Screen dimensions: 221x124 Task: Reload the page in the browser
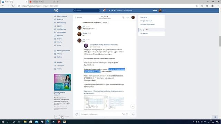[x=13, y=6]
